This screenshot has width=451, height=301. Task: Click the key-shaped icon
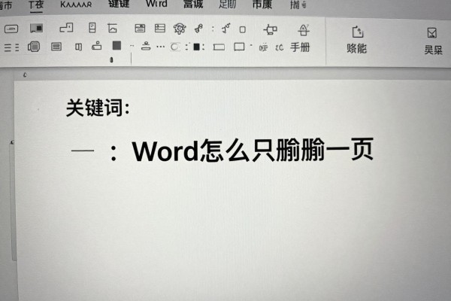[x=225, y=28]
